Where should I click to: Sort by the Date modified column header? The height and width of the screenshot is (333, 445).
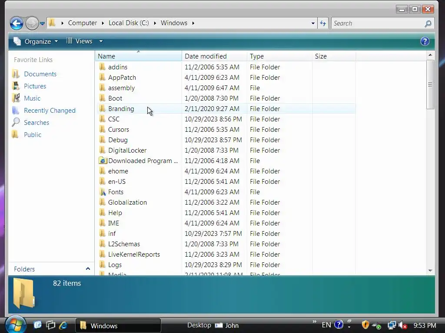pyautogui.click(x=215, y=56)
